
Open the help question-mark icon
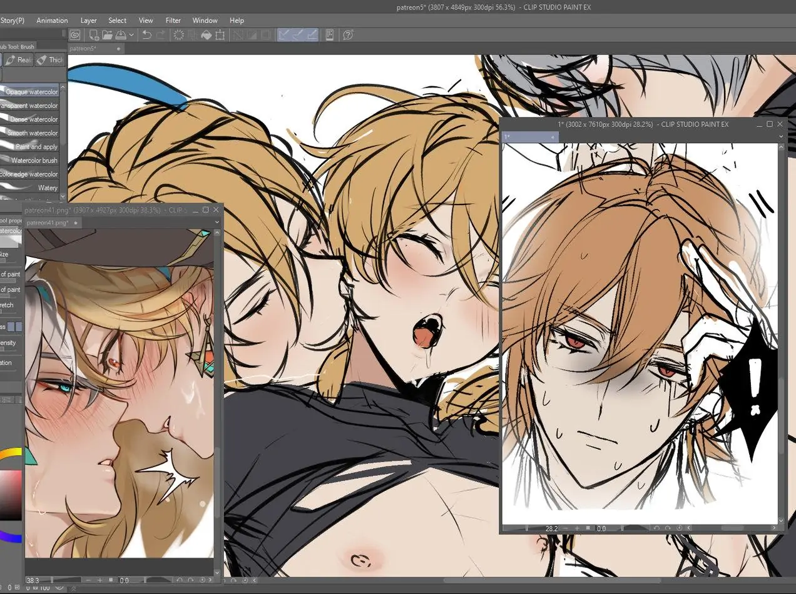(x=349, y=35)
